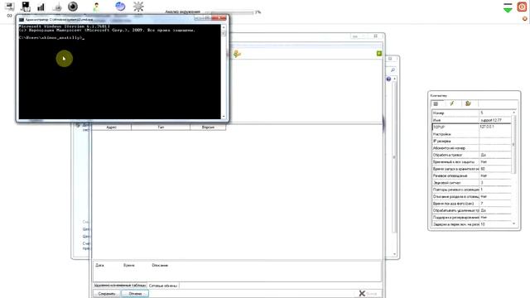This screenshot has height=298, width=530.
Task: Click the properties panel scrollbar up arrow
Action: tap(513, 113)
